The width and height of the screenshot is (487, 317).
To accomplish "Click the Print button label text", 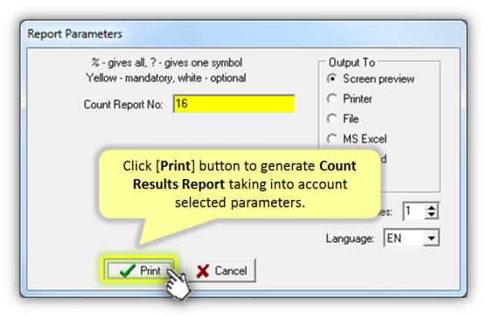I will 150,271.
